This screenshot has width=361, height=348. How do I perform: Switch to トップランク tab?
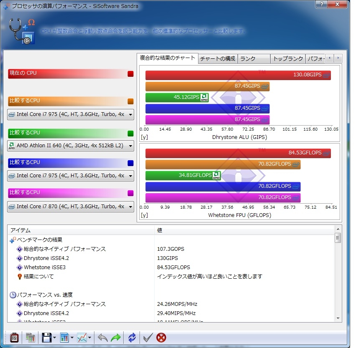tap(288, 59)
